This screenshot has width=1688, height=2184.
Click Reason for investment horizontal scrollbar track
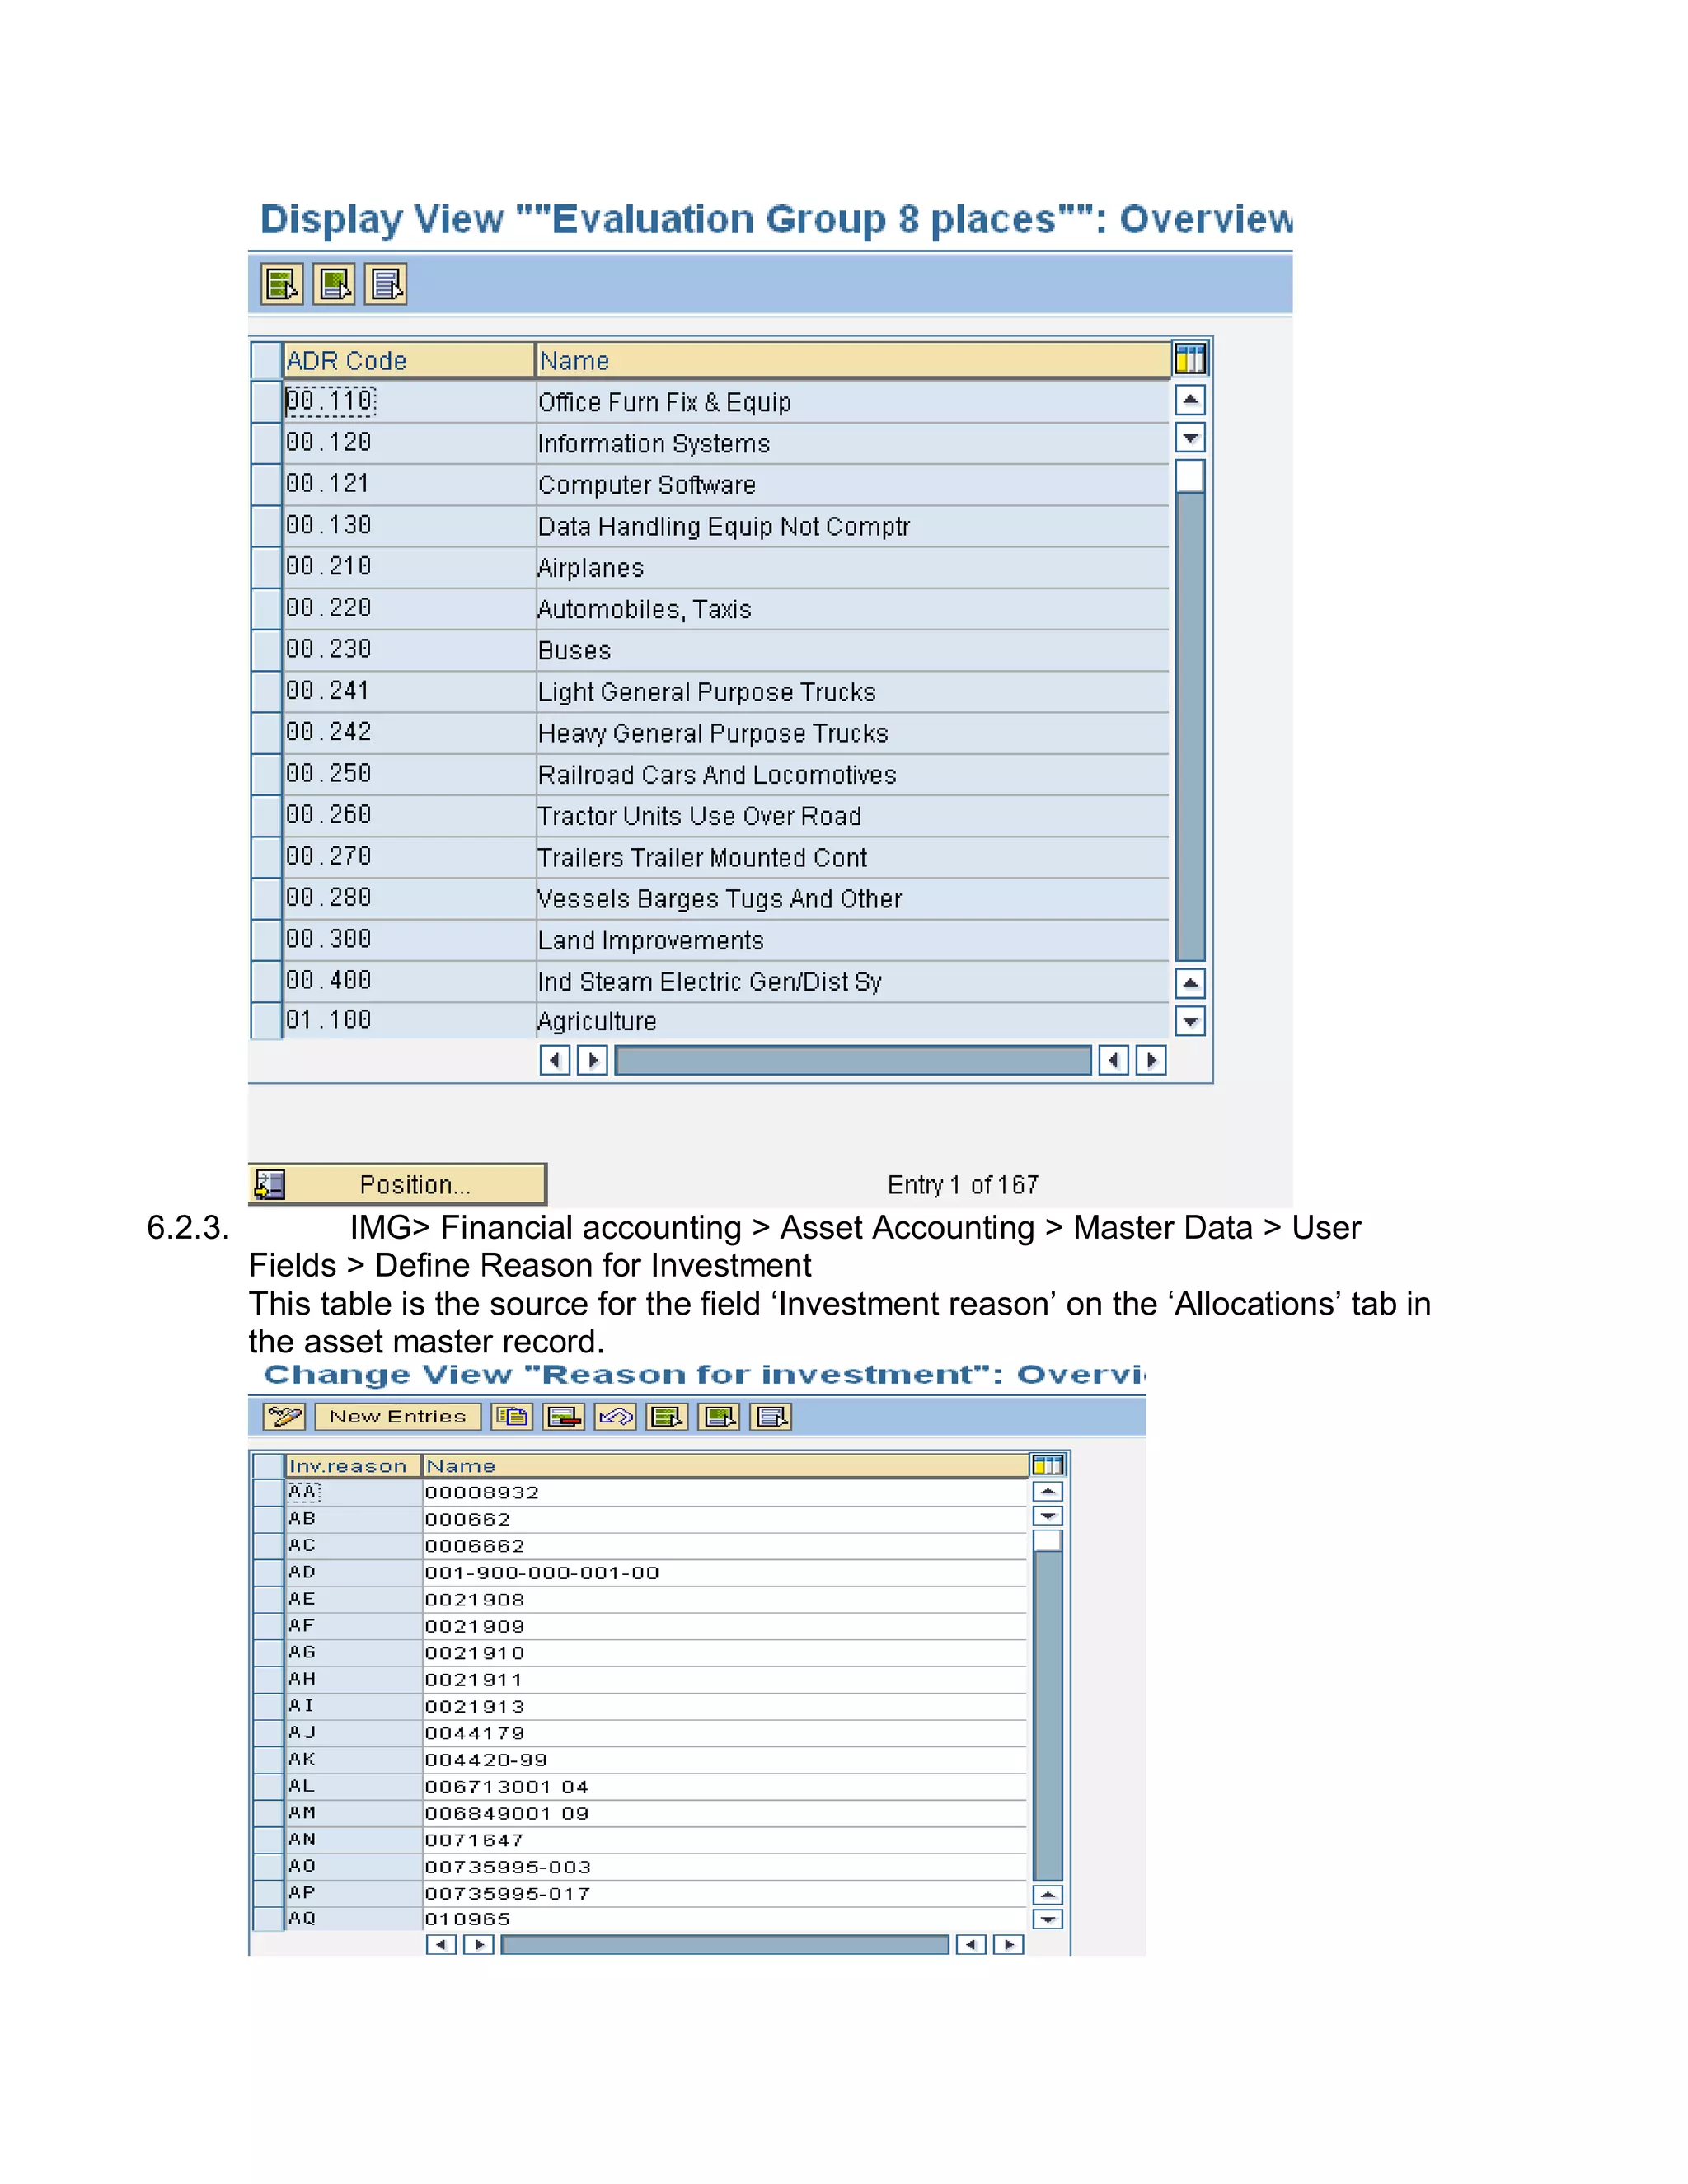(725, 1944)
